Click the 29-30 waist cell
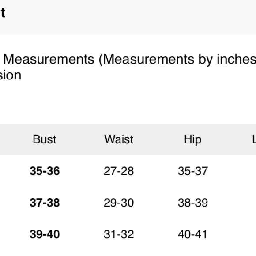Image resolution: width=256 pixels, height=256 pixels. (x=119, y=203)
